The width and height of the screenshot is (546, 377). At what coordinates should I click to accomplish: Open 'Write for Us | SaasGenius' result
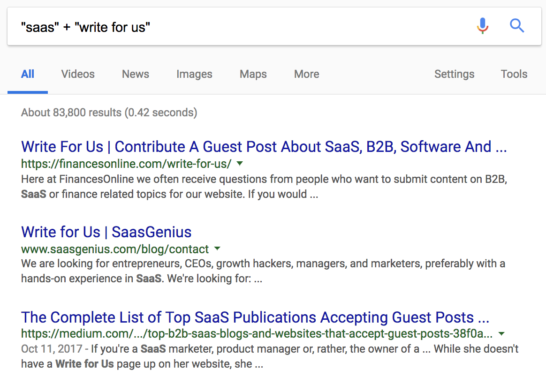coord(106,232)
